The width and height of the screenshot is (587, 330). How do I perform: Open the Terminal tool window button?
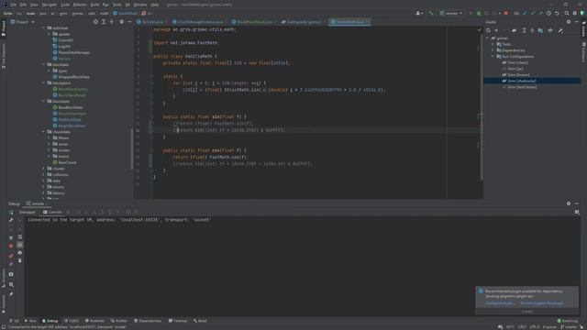click(178, 321)
